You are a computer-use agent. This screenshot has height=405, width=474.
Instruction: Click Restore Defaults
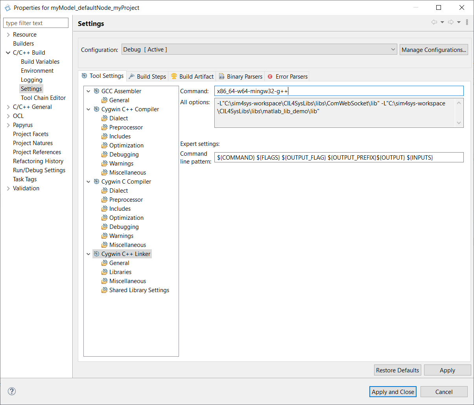coord(398,370)
